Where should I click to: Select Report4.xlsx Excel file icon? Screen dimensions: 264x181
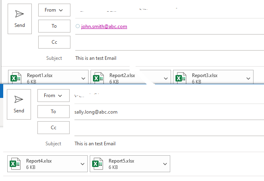pyautogui.click(x=15, y=164)
